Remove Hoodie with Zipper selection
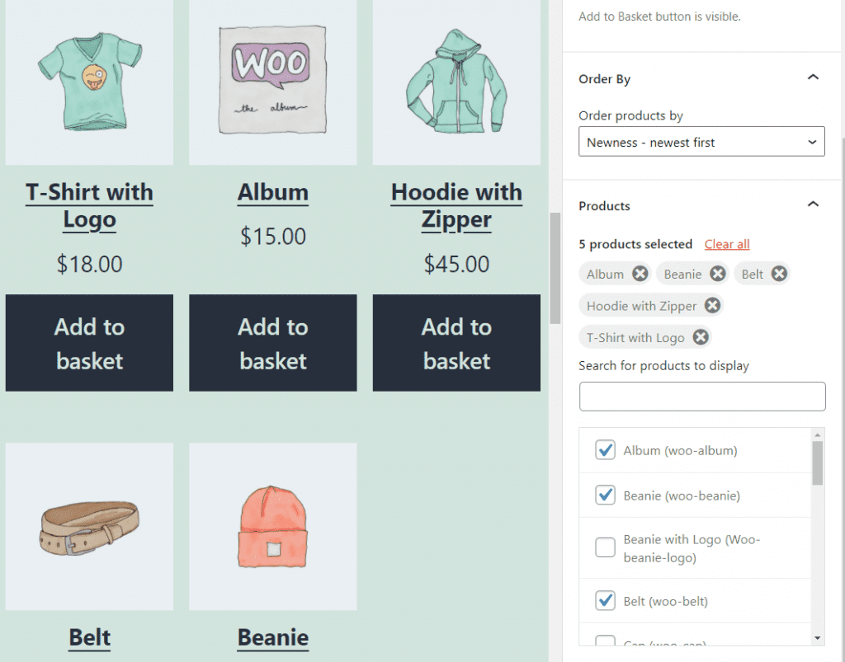Image resolution: width=845 pixels, height=662 pixels. tap(712, 305)
